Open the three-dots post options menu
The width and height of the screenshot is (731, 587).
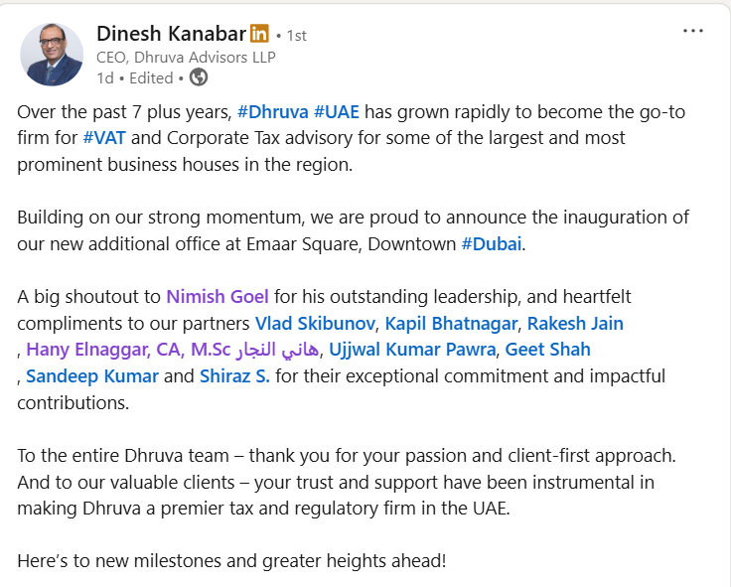tap(693, 31)
